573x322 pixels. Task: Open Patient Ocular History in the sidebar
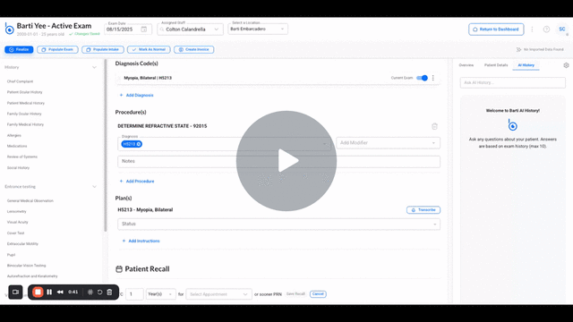25,92
